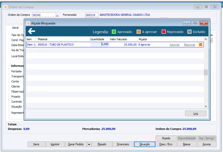Screen dimensions: 223x152
Task: Click the orange status square on Item 1 row
Action: point(200,44)
